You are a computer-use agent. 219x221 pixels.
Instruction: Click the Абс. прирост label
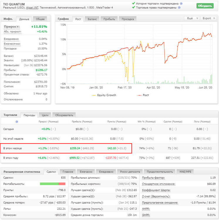[13, 32]
